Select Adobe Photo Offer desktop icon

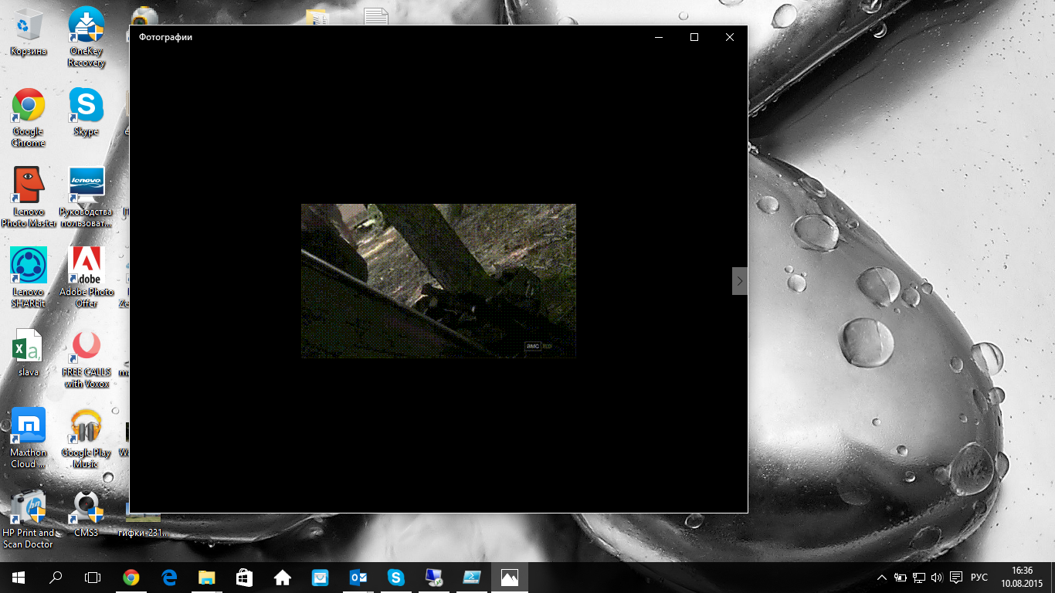pyautogui.click(x=87, y=277)
